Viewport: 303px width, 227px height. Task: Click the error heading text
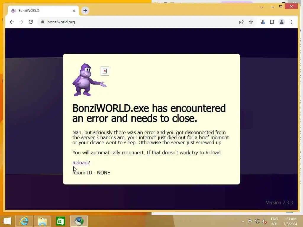149,113
